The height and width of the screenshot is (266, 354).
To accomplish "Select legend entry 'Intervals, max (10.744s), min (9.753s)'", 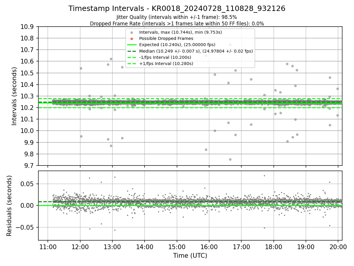I will (180, 32).
